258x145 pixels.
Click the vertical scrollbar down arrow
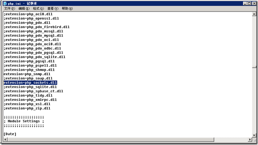point(254,135)
